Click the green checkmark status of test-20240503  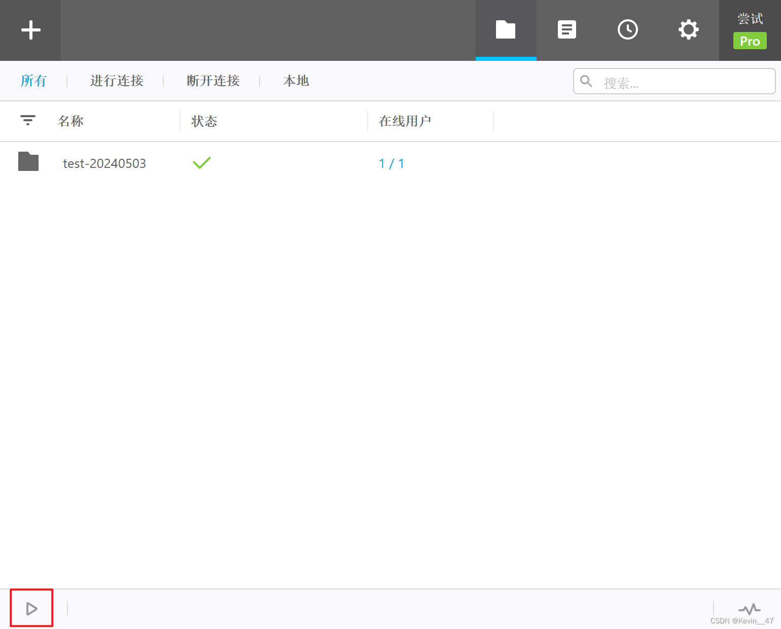pos(201,163)
